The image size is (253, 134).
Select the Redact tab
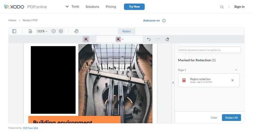(127, 31)
